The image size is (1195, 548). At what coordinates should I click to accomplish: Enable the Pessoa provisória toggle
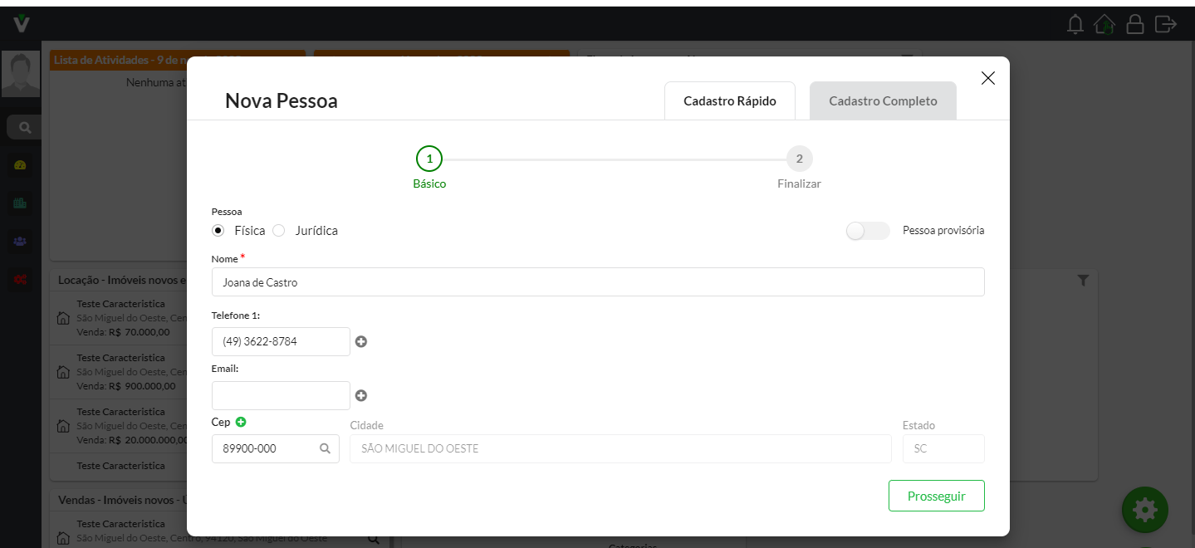(x=867, y=231)
